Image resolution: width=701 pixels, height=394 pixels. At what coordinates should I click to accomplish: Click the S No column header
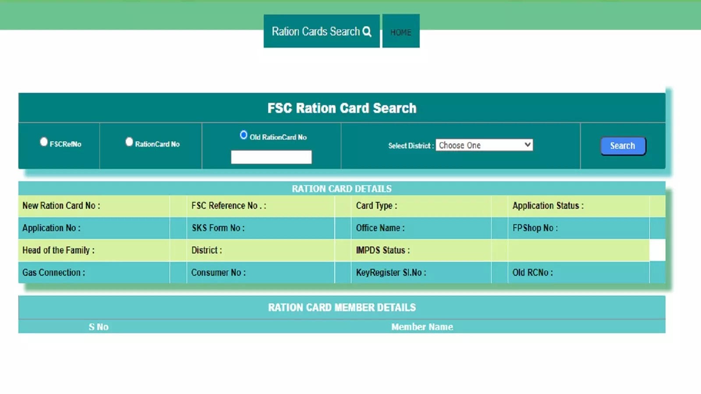tap(99, 327)
